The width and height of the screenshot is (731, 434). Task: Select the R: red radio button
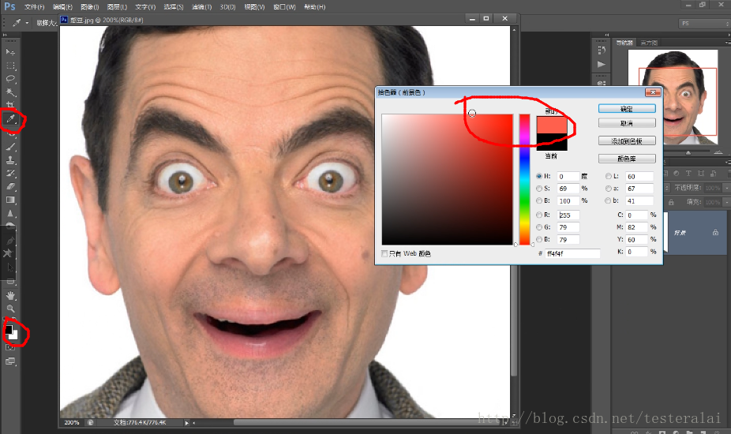pos(539,215)
